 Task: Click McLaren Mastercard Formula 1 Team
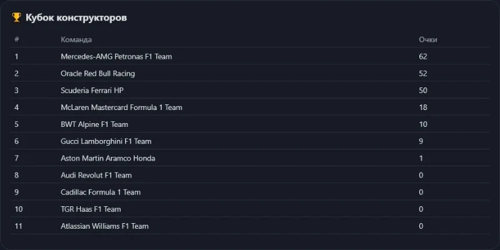(121, 107)
